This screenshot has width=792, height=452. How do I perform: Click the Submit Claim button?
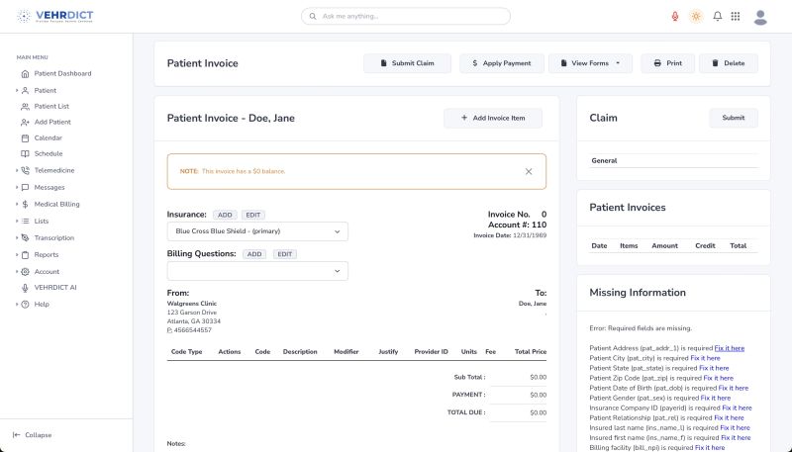(407, 63)
